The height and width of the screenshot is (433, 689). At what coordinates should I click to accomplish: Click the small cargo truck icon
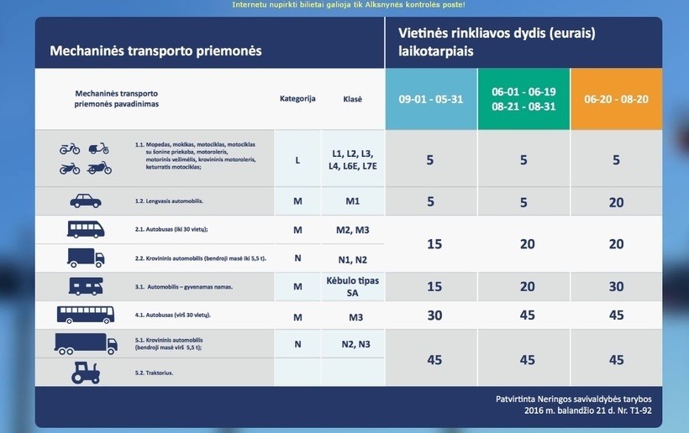[85, 258]
